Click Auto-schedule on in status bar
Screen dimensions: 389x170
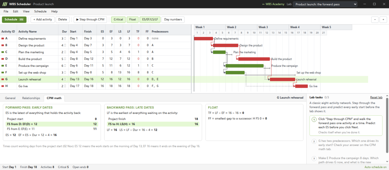(375, 167)
